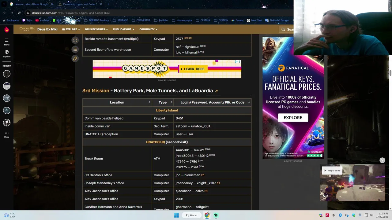
Task: Open a new browser tab with plus button
Action: tap(108, 4)
